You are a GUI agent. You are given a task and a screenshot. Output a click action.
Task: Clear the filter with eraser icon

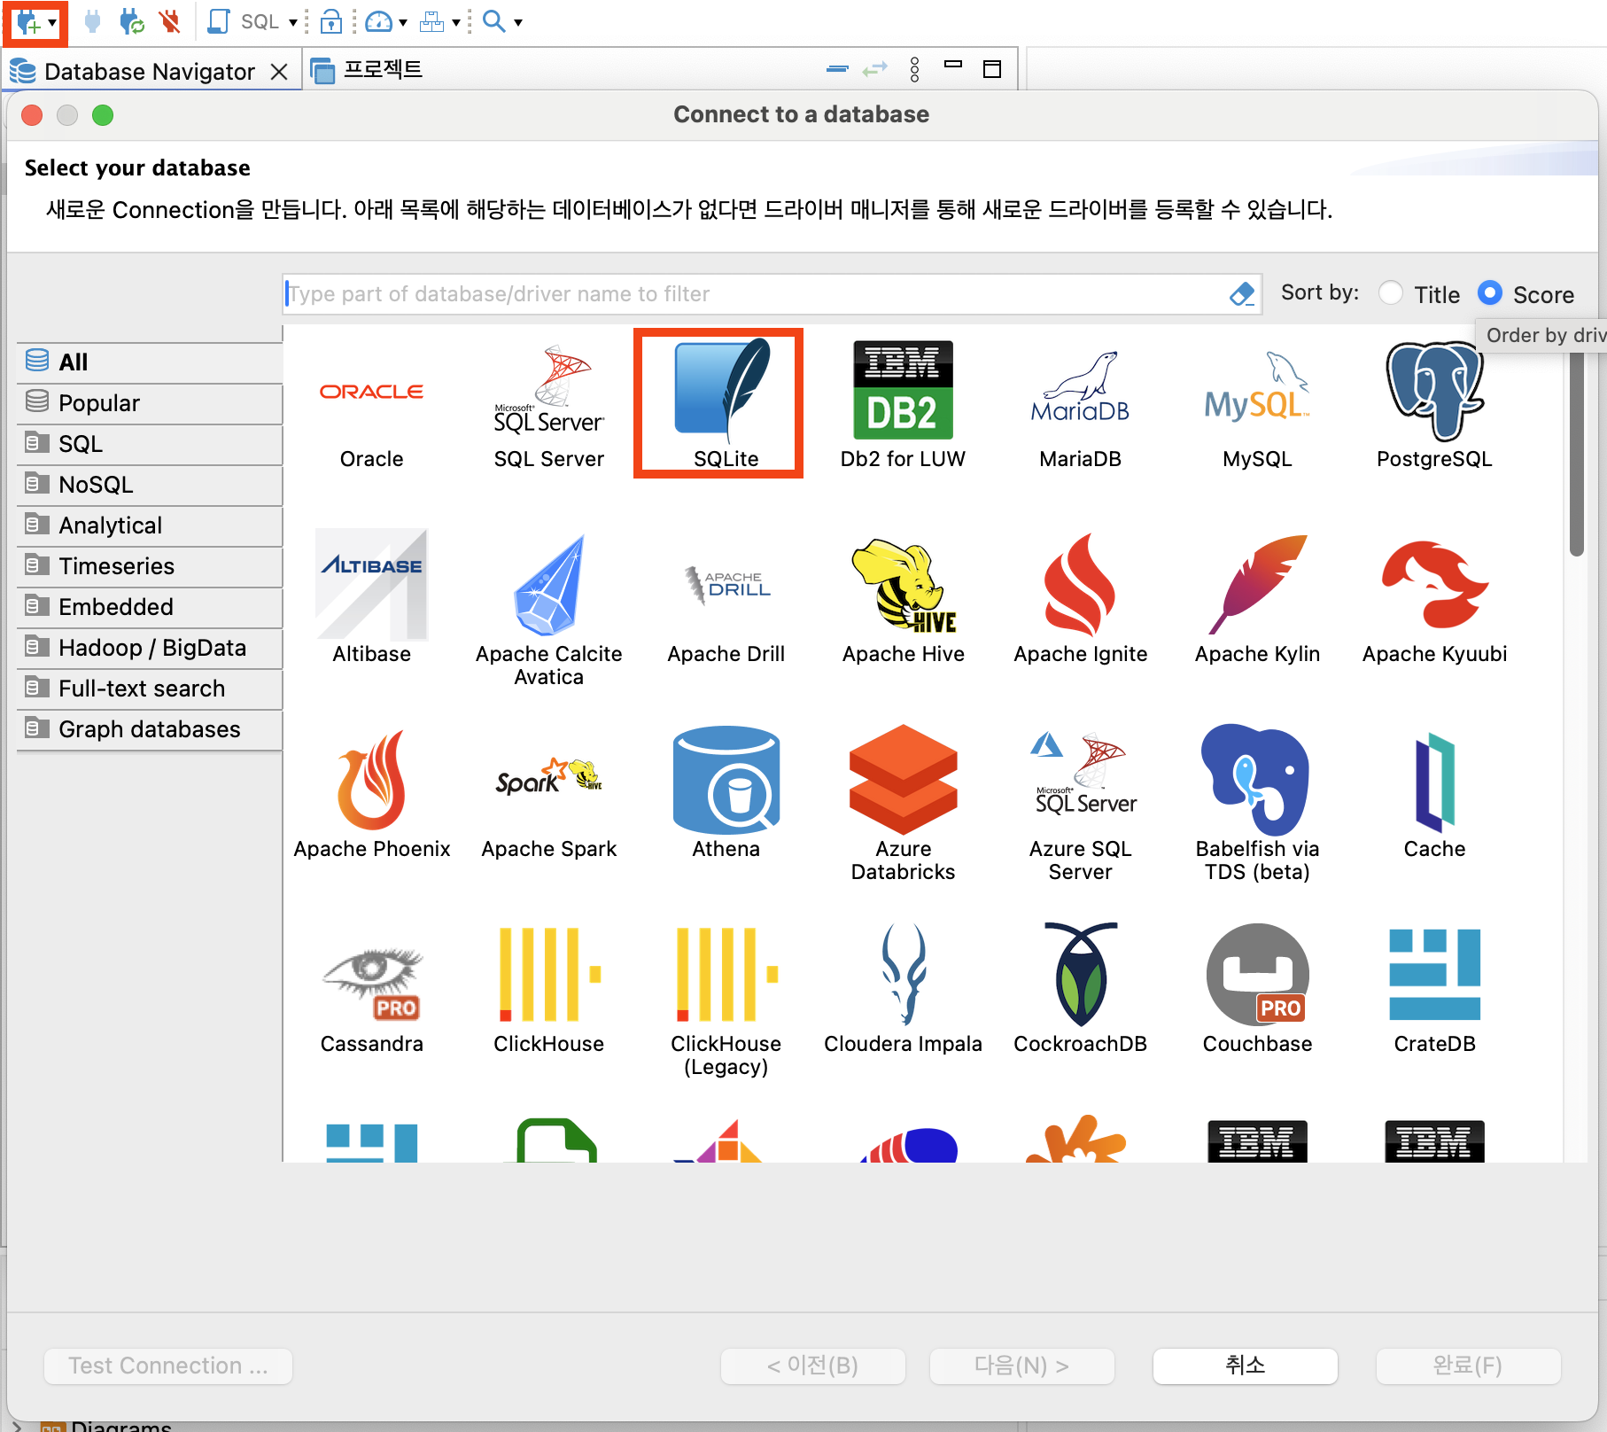coord(1242,294)
